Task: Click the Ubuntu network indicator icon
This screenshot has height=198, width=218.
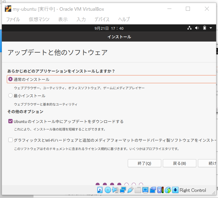Action: [x=189, y=28]
